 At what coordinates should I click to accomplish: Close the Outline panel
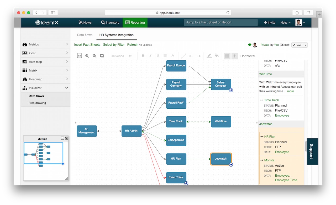pyautogui.click(x=66, y=138)
